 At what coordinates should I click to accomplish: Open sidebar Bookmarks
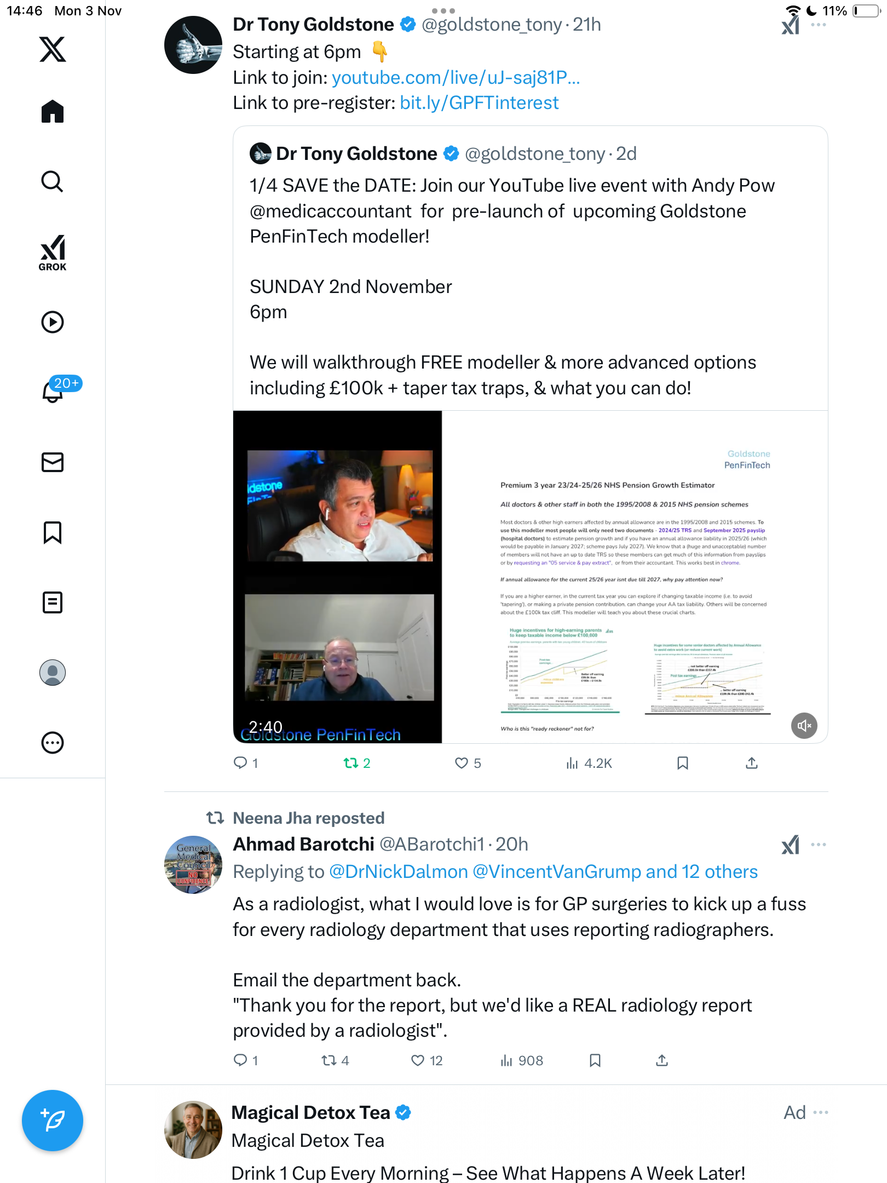(x=53, y=532)
